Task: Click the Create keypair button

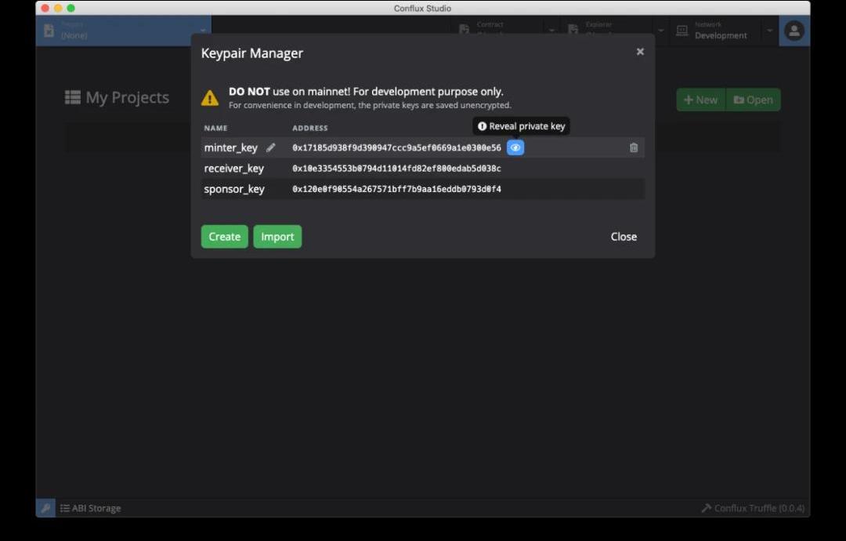Action: coord(224,237)
